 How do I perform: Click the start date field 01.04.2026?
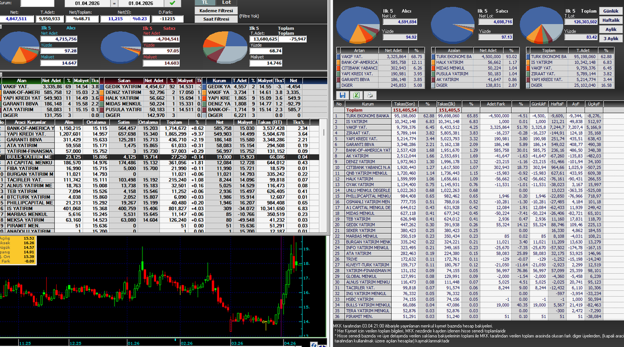[88, 3]
